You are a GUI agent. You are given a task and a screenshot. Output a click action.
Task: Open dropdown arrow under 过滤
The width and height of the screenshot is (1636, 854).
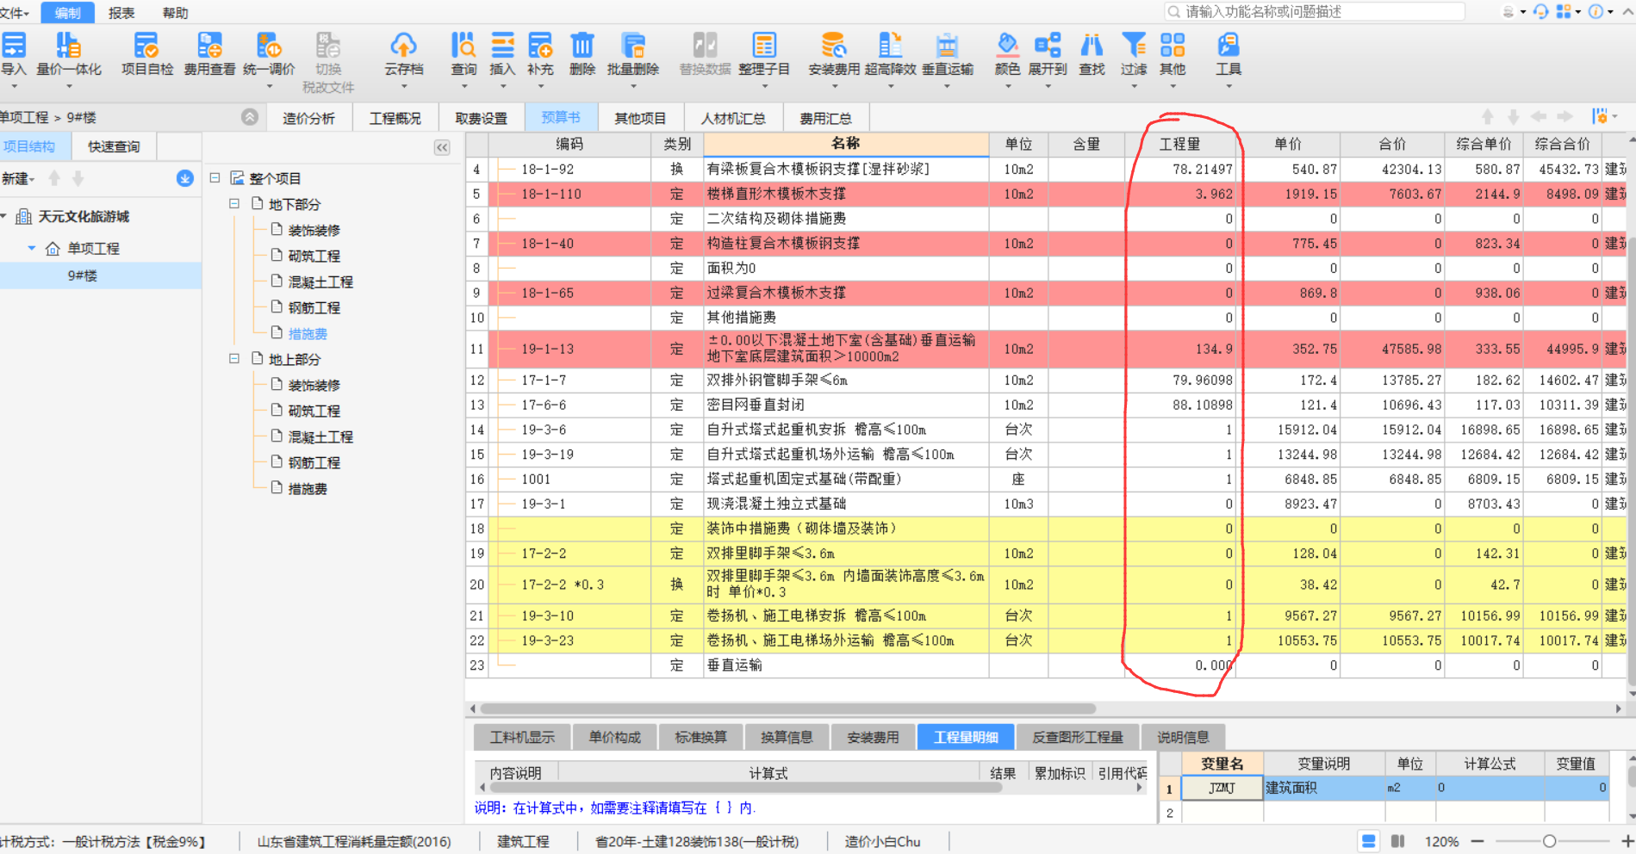(1134, 87)
